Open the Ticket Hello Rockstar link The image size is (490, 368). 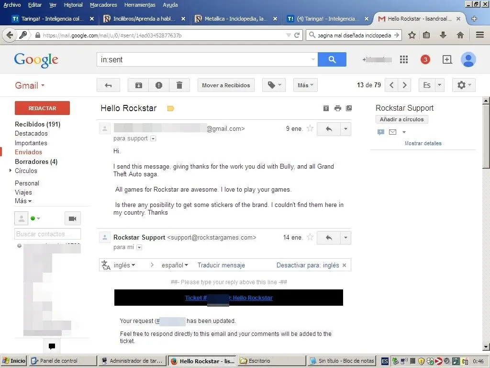229,298
